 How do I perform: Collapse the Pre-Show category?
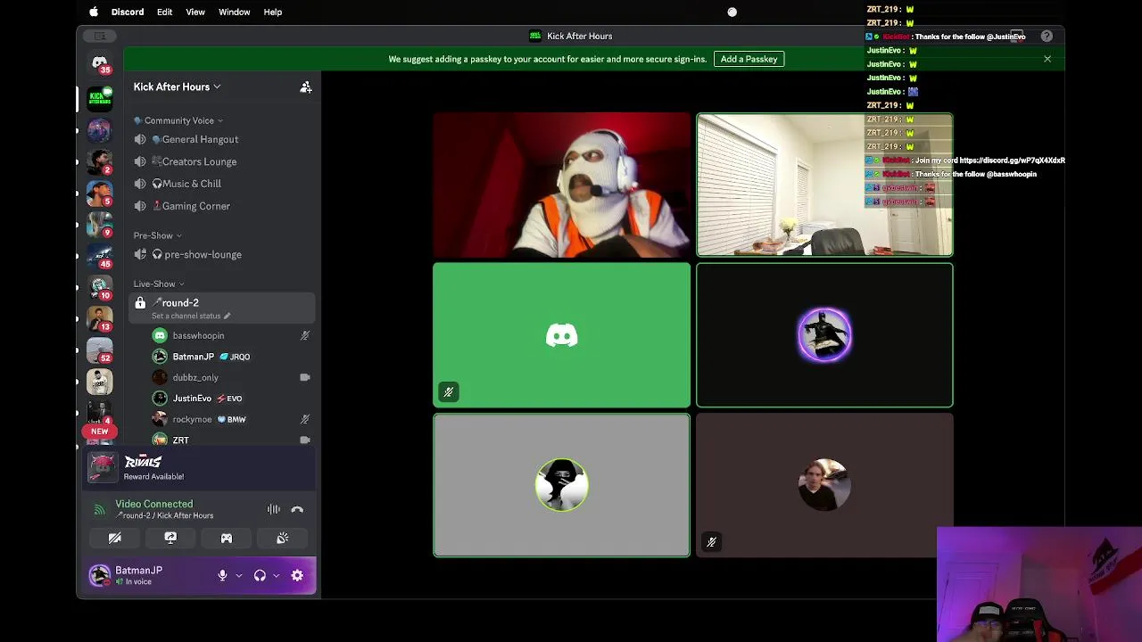[157, 235]
